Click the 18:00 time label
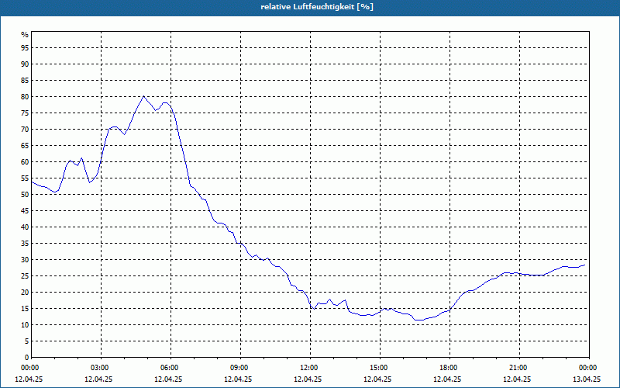The width and height of the screenshot is (620, 388). pyautogui.click(x=449, y=368)
